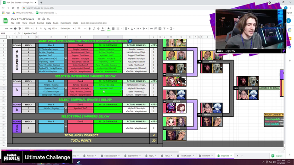Toggle italic formatting
The width and height of the screenshot is (294, 165).
click(x=94, y=28)
